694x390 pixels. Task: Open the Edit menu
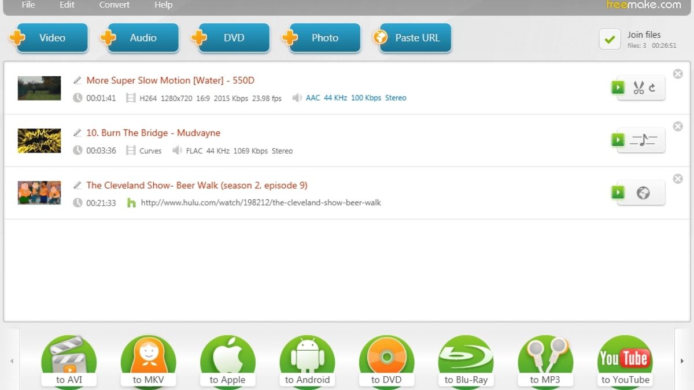coord(67,5)
